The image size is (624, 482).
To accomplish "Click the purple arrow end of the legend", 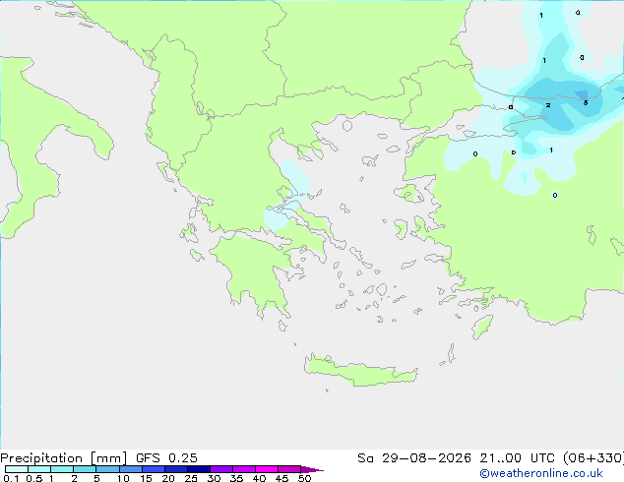I will (312, 469).
